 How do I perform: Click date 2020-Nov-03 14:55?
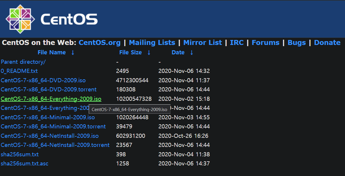pyautogui.click(x=184, y=117)
